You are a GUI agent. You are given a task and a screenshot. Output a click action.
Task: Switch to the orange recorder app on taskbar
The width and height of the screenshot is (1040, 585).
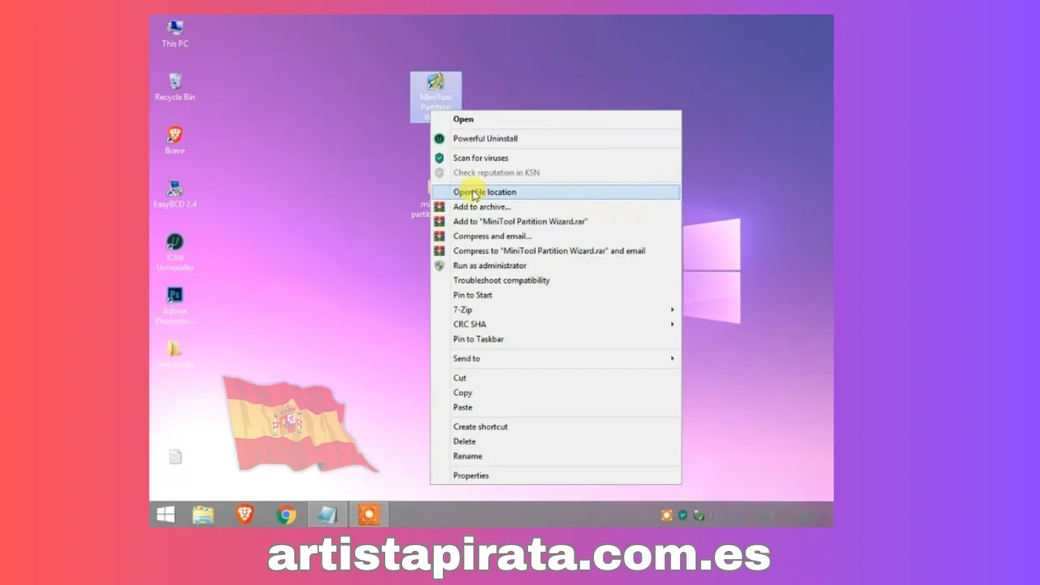369,514
